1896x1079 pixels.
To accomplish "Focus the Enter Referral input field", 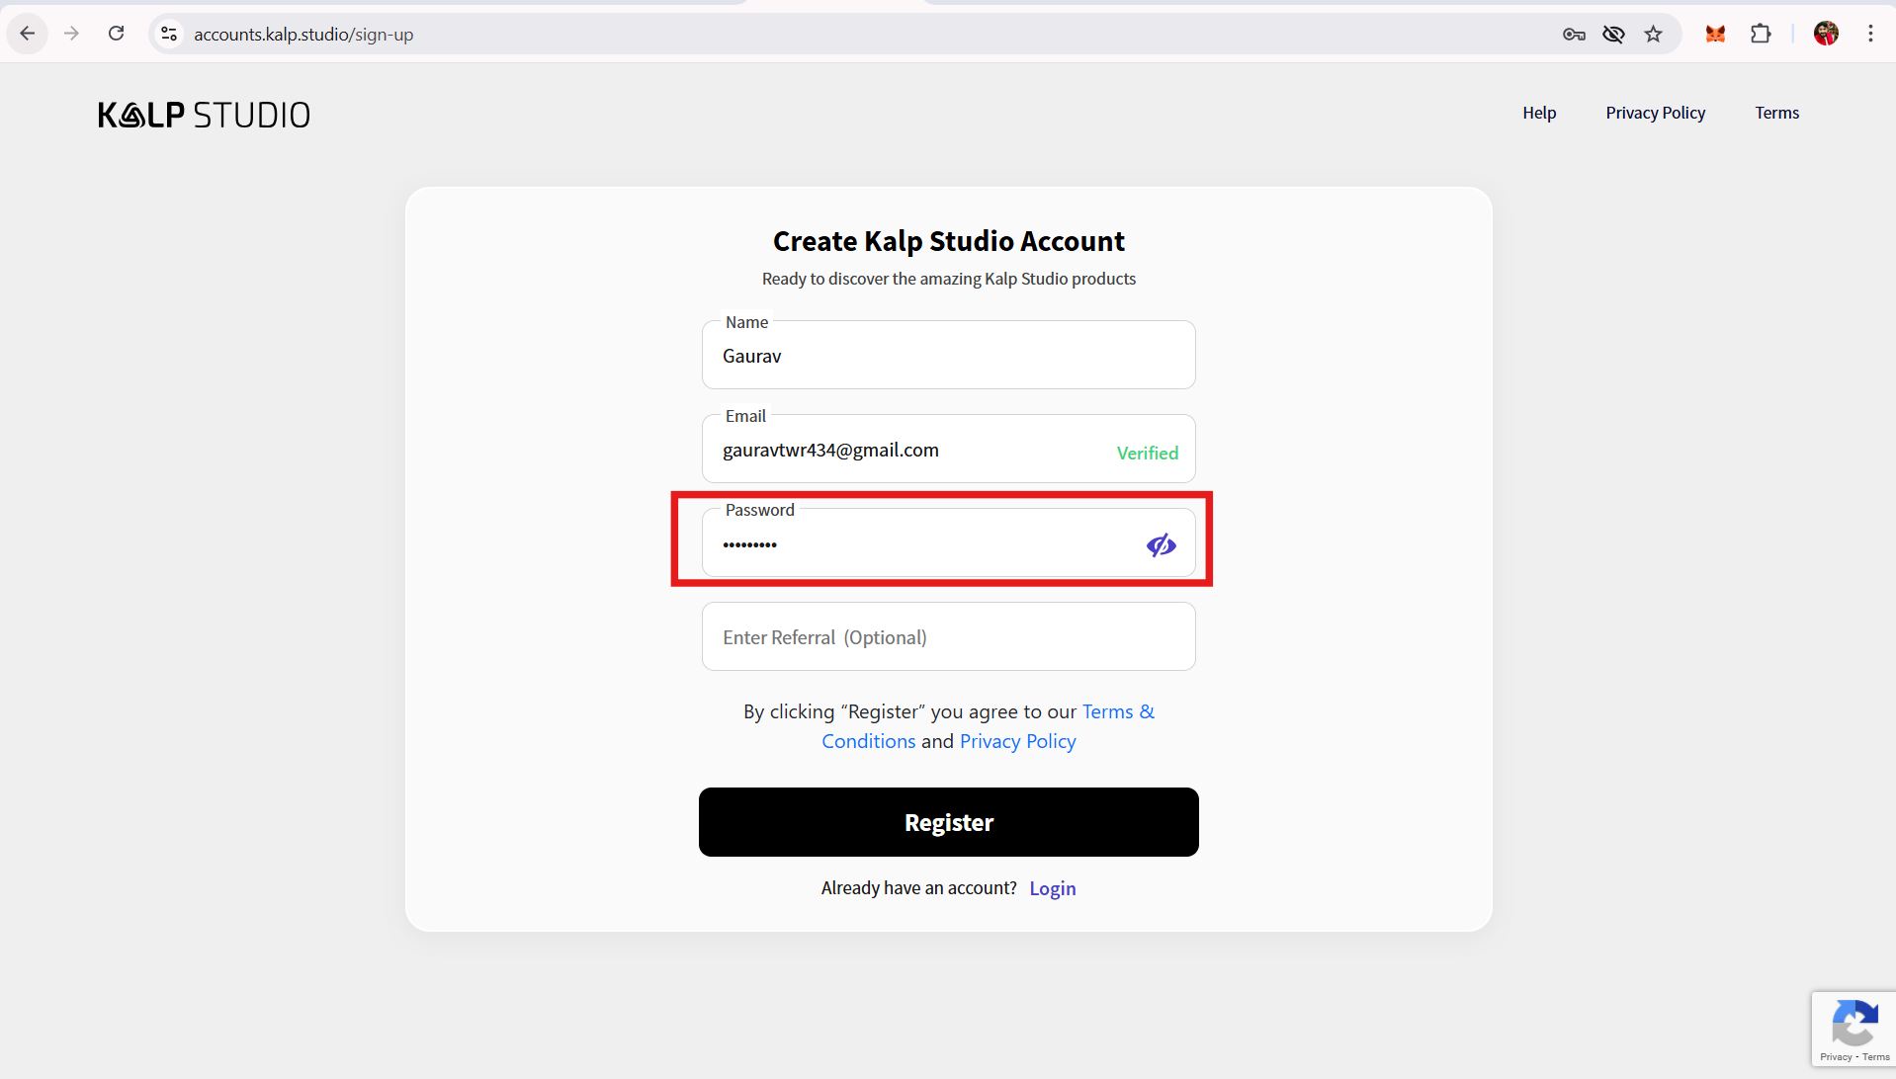I will click(948, 637).
